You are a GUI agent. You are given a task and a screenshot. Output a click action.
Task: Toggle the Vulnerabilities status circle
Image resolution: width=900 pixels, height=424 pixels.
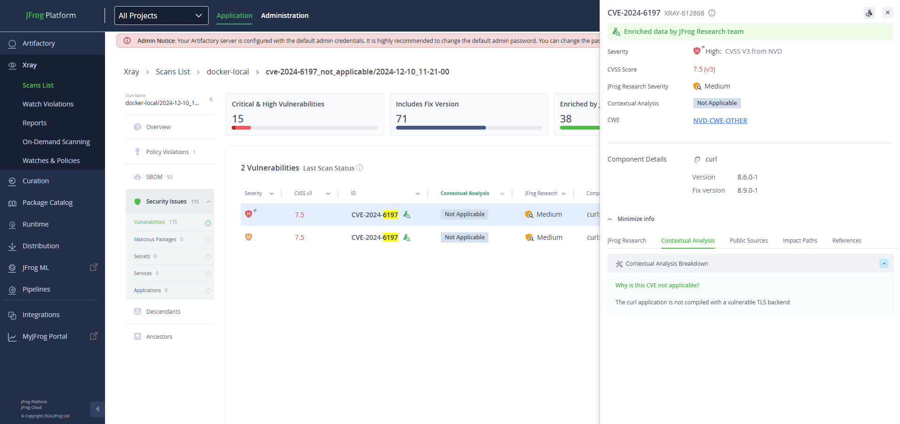[x=208, y=223]
